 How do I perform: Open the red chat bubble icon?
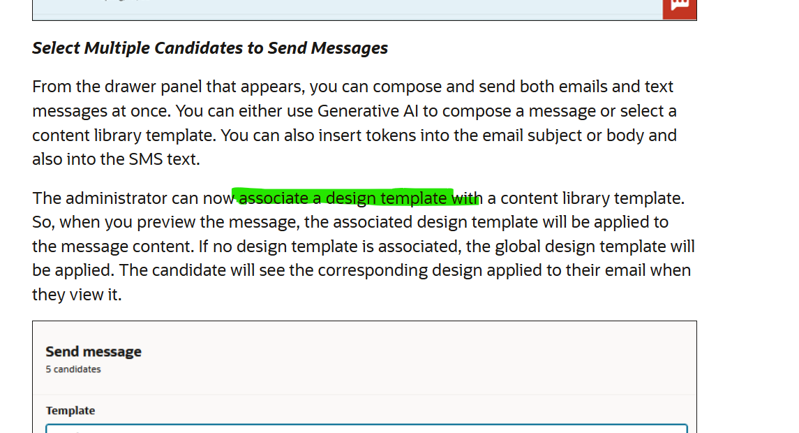click(x=679, y=8)
